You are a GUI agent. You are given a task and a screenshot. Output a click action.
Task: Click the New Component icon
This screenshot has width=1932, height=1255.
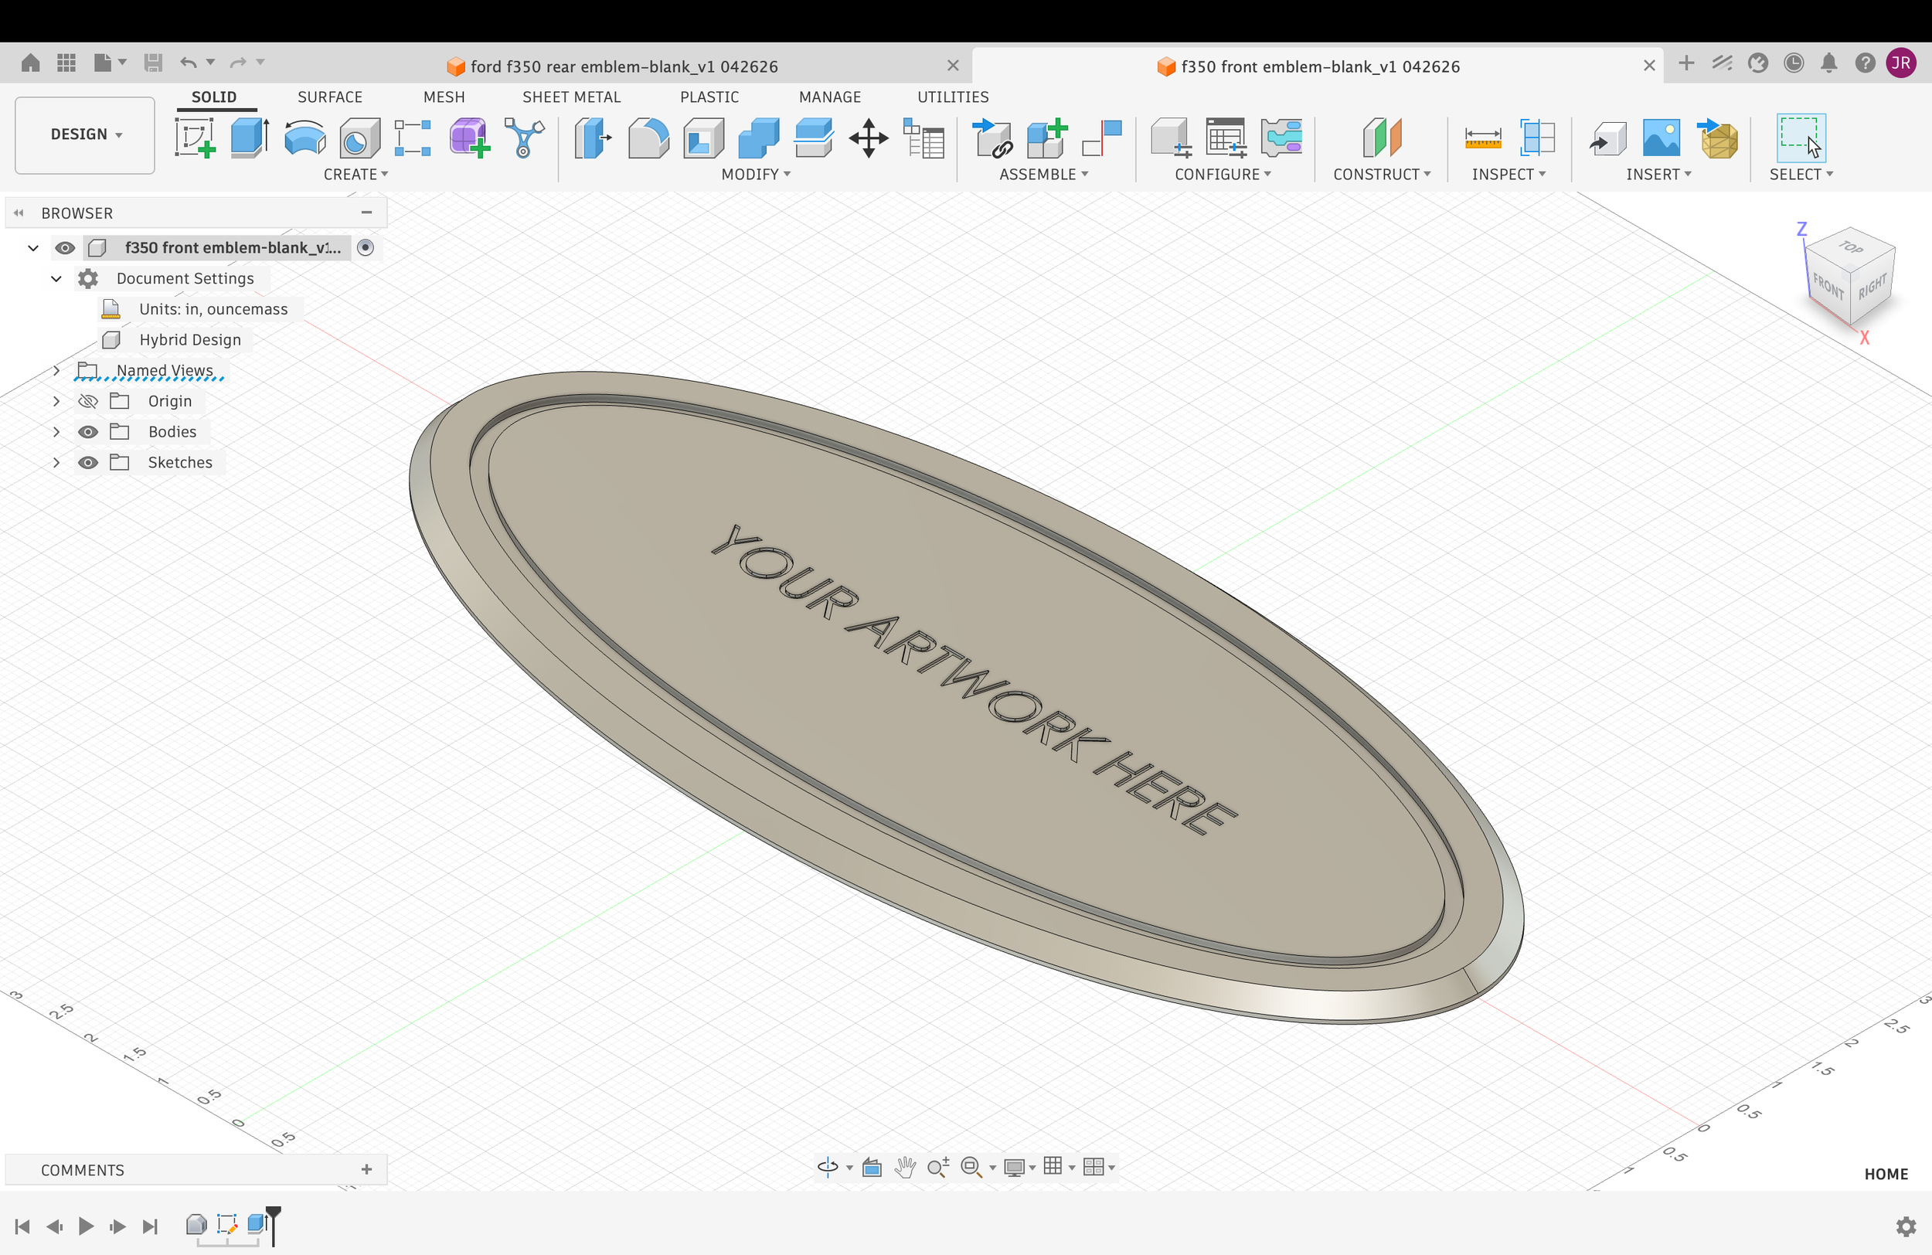tap(1046, 138)
